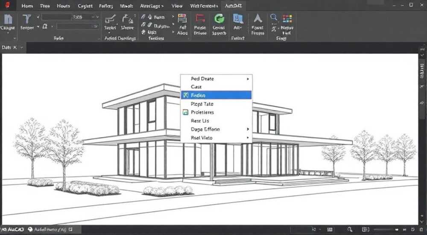
Task: Click the blue All ribbon icon
Action: click(238, 18)
